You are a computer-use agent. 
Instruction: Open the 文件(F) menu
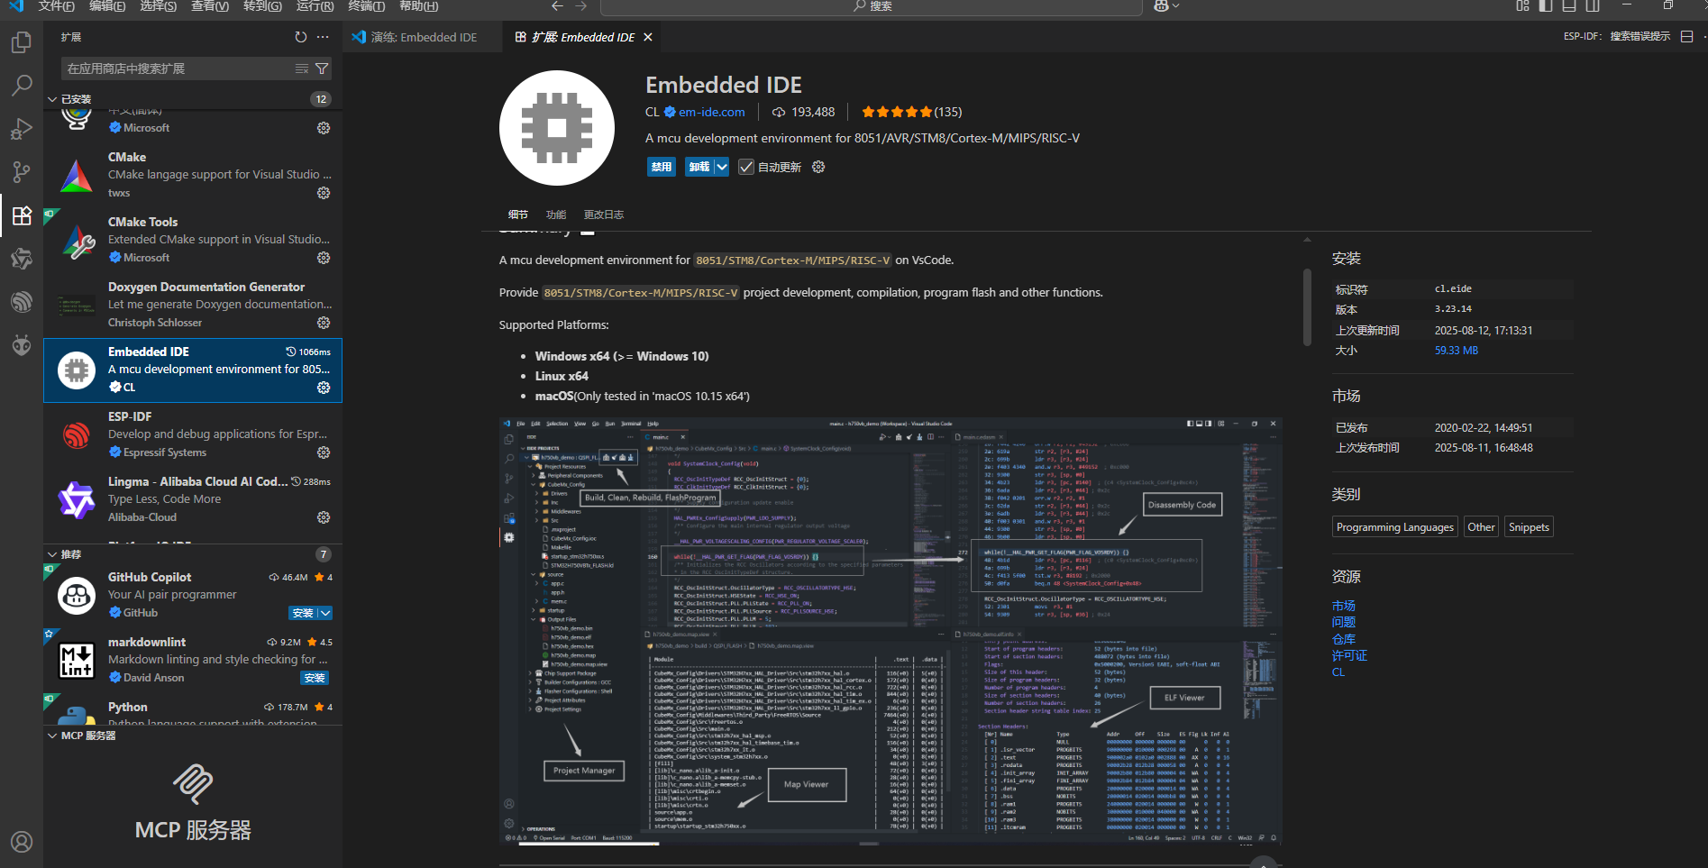pos(57,6)
